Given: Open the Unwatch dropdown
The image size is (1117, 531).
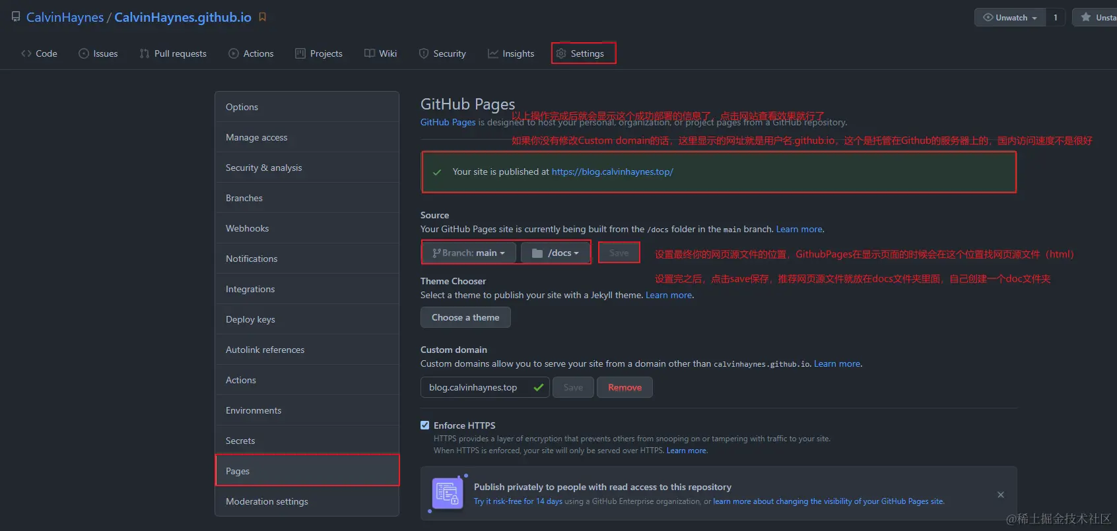Looking at the screenshot, I should 1010,18.
